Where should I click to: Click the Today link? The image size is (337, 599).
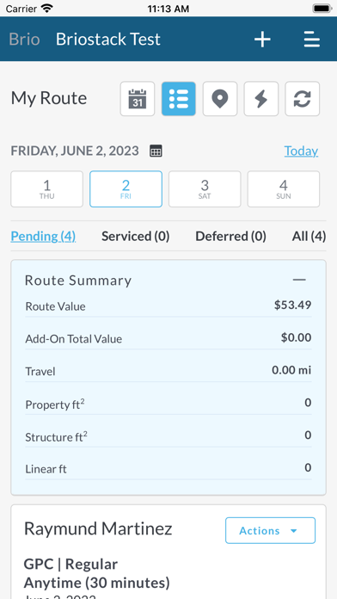(x=301, y=151)
